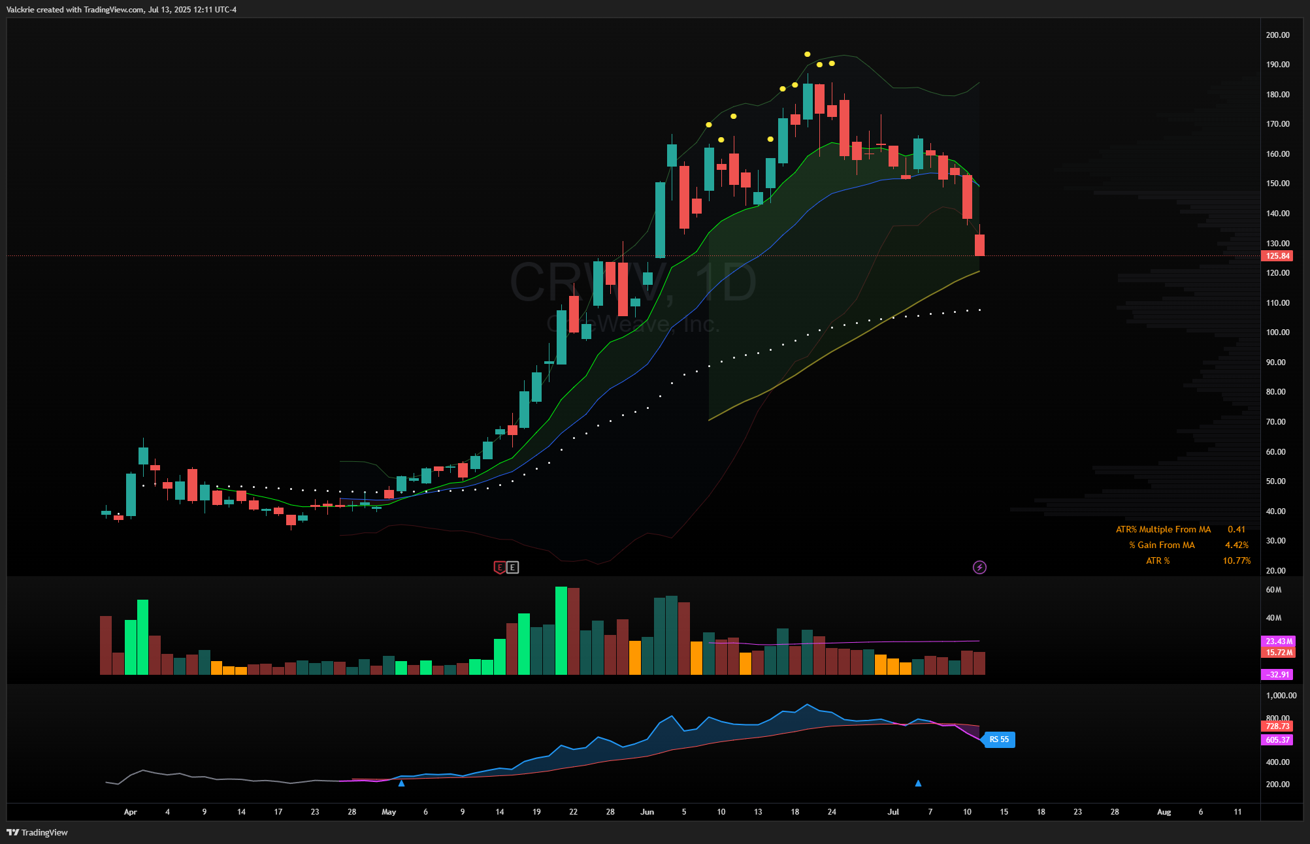Click the 100.00 price axis label
Image resolution: width=1310 pixels, height=844 pixels.
[1277, 333]
